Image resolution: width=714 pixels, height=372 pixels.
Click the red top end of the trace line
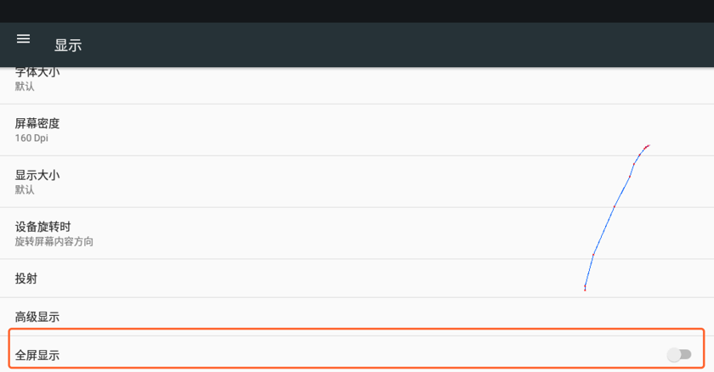point(648,146)
